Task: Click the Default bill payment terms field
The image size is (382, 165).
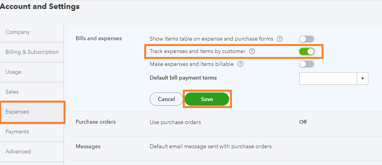Action: 328,78
